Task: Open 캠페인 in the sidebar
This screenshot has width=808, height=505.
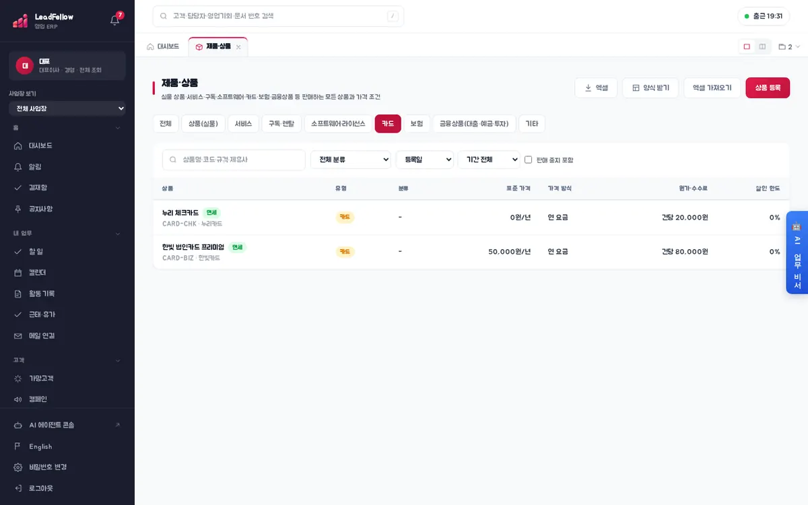Action: point(67,399)
